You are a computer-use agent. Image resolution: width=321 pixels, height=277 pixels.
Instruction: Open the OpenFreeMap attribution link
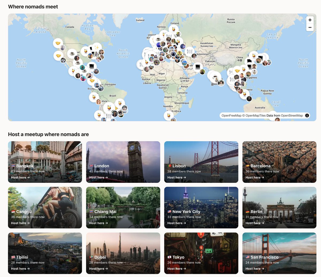pos(231,116)
